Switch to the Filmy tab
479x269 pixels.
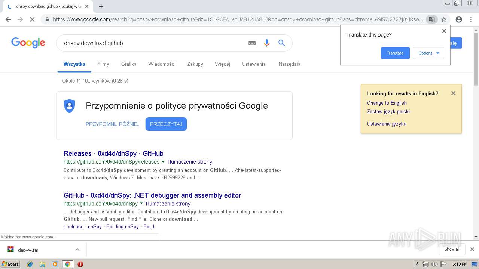click(103, 64)
